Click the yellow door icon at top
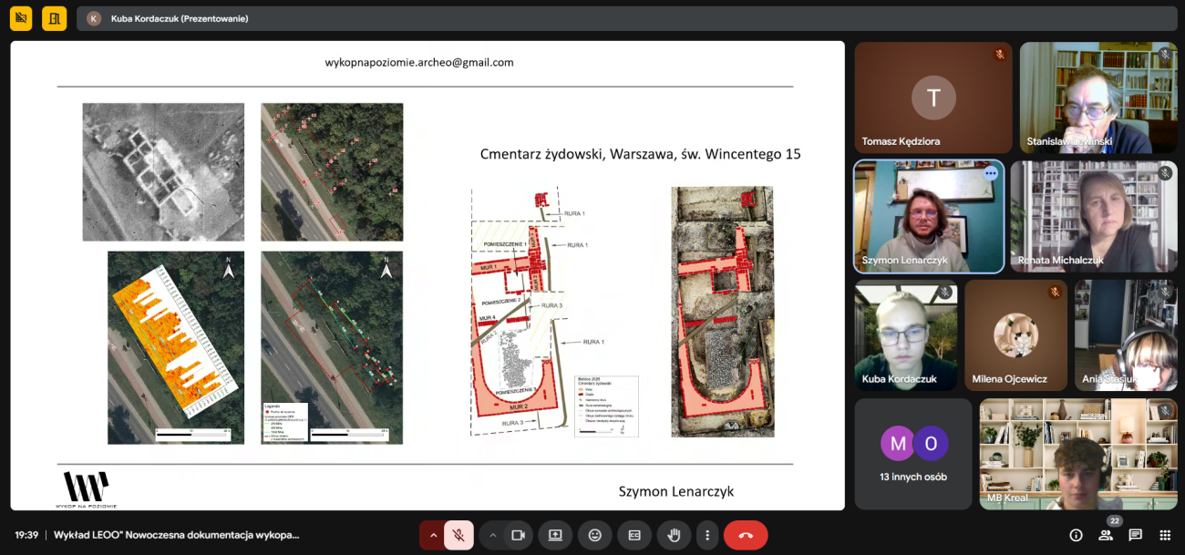This screenshot has width=1185, height=555. point(55,18)
